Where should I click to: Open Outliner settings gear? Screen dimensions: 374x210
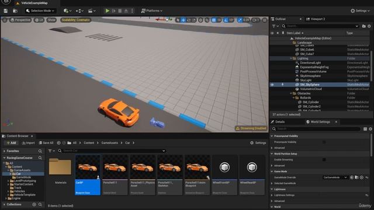tap(369, 26)
